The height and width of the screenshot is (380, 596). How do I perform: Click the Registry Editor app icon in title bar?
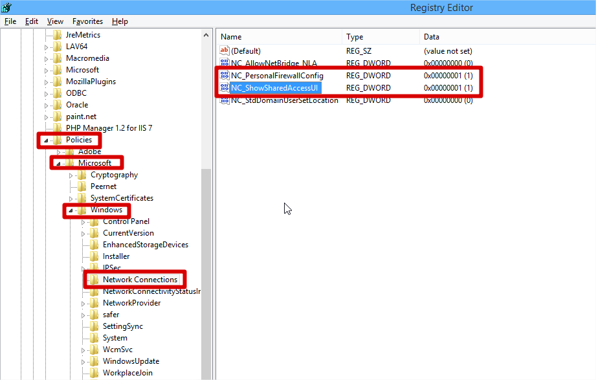pos(6,7)
